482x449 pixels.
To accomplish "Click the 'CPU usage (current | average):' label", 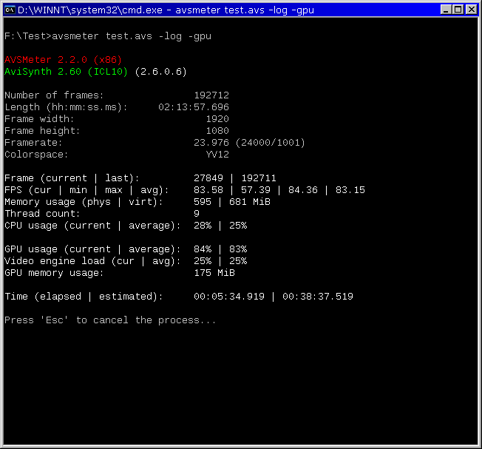I will [x=93, y=226].
